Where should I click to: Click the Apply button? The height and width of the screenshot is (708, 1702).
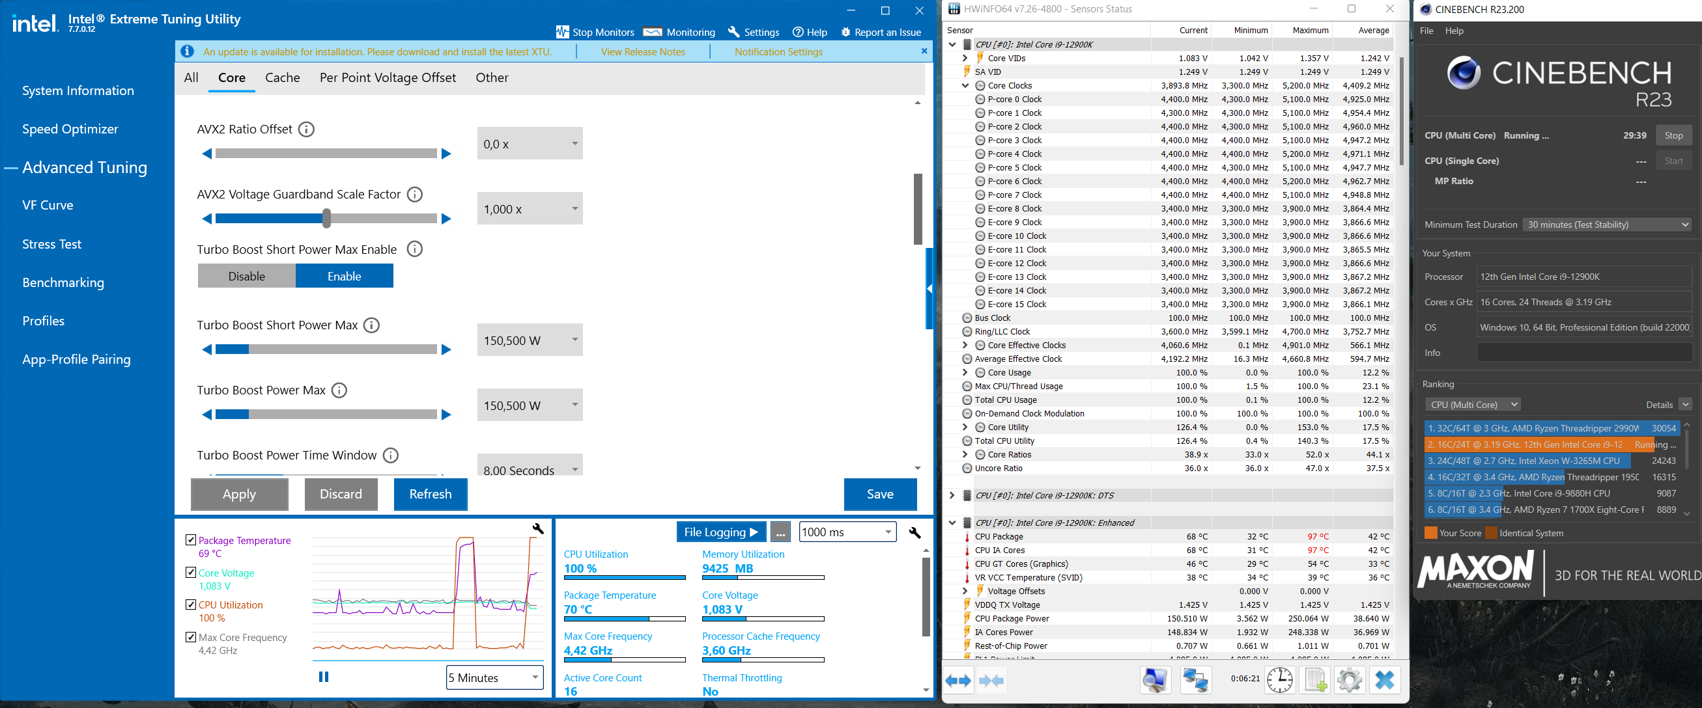pyautogui.click(x=239, y=494)
